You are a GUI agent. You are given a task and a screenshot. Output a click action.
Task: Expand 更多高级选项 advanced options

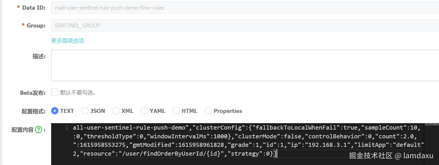(x=68, y=41)
